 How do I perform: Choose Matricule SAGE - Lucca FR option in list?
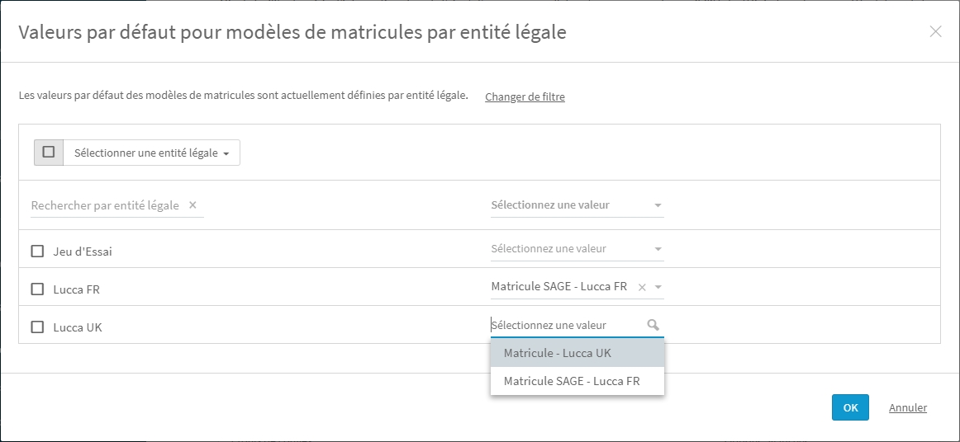tap(577, 381)
